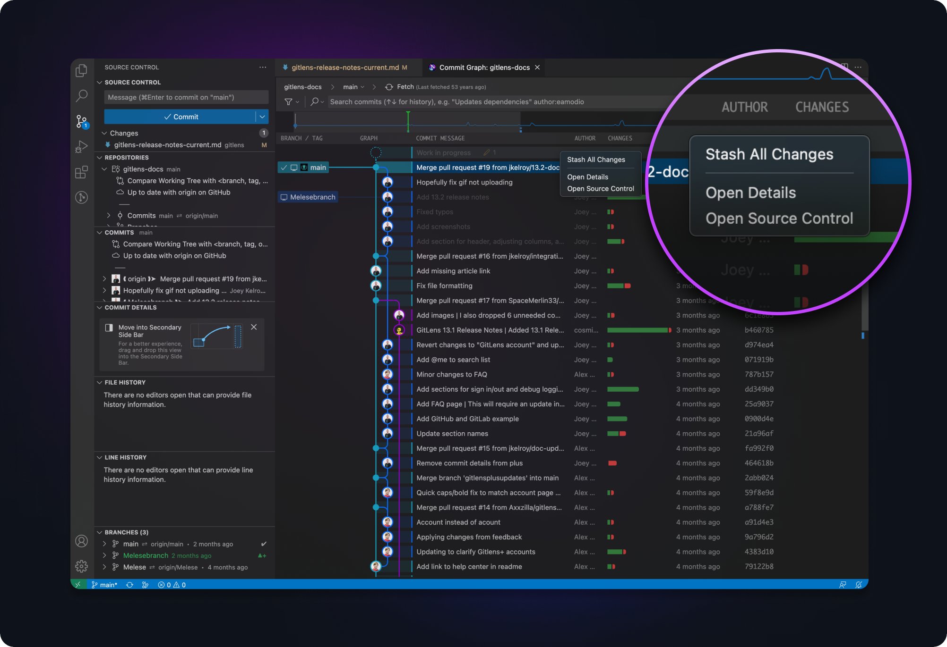Click the Fetch refresh icon

389,87
